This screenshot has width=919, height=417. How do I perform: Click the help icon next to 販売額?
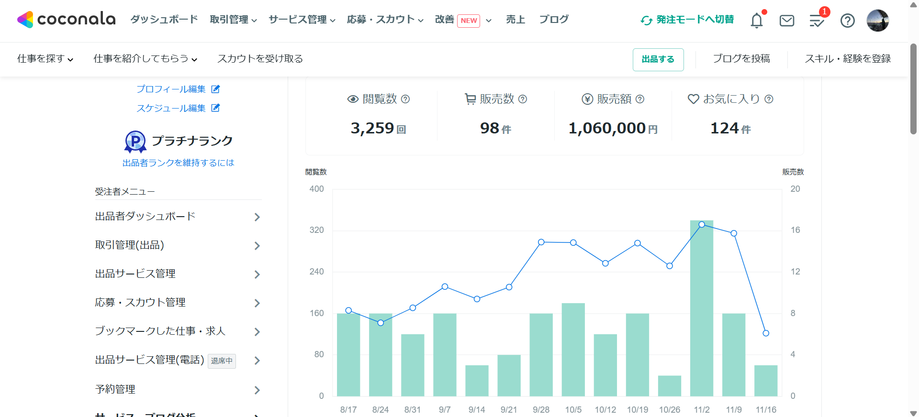[x=640, y=99]
